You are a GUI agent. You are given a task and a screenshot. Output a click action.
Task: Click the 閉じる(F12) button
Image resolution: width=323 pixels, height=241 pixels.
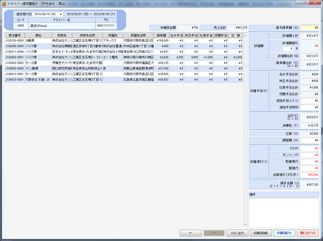pyautogui.click(x=308, y=233)
